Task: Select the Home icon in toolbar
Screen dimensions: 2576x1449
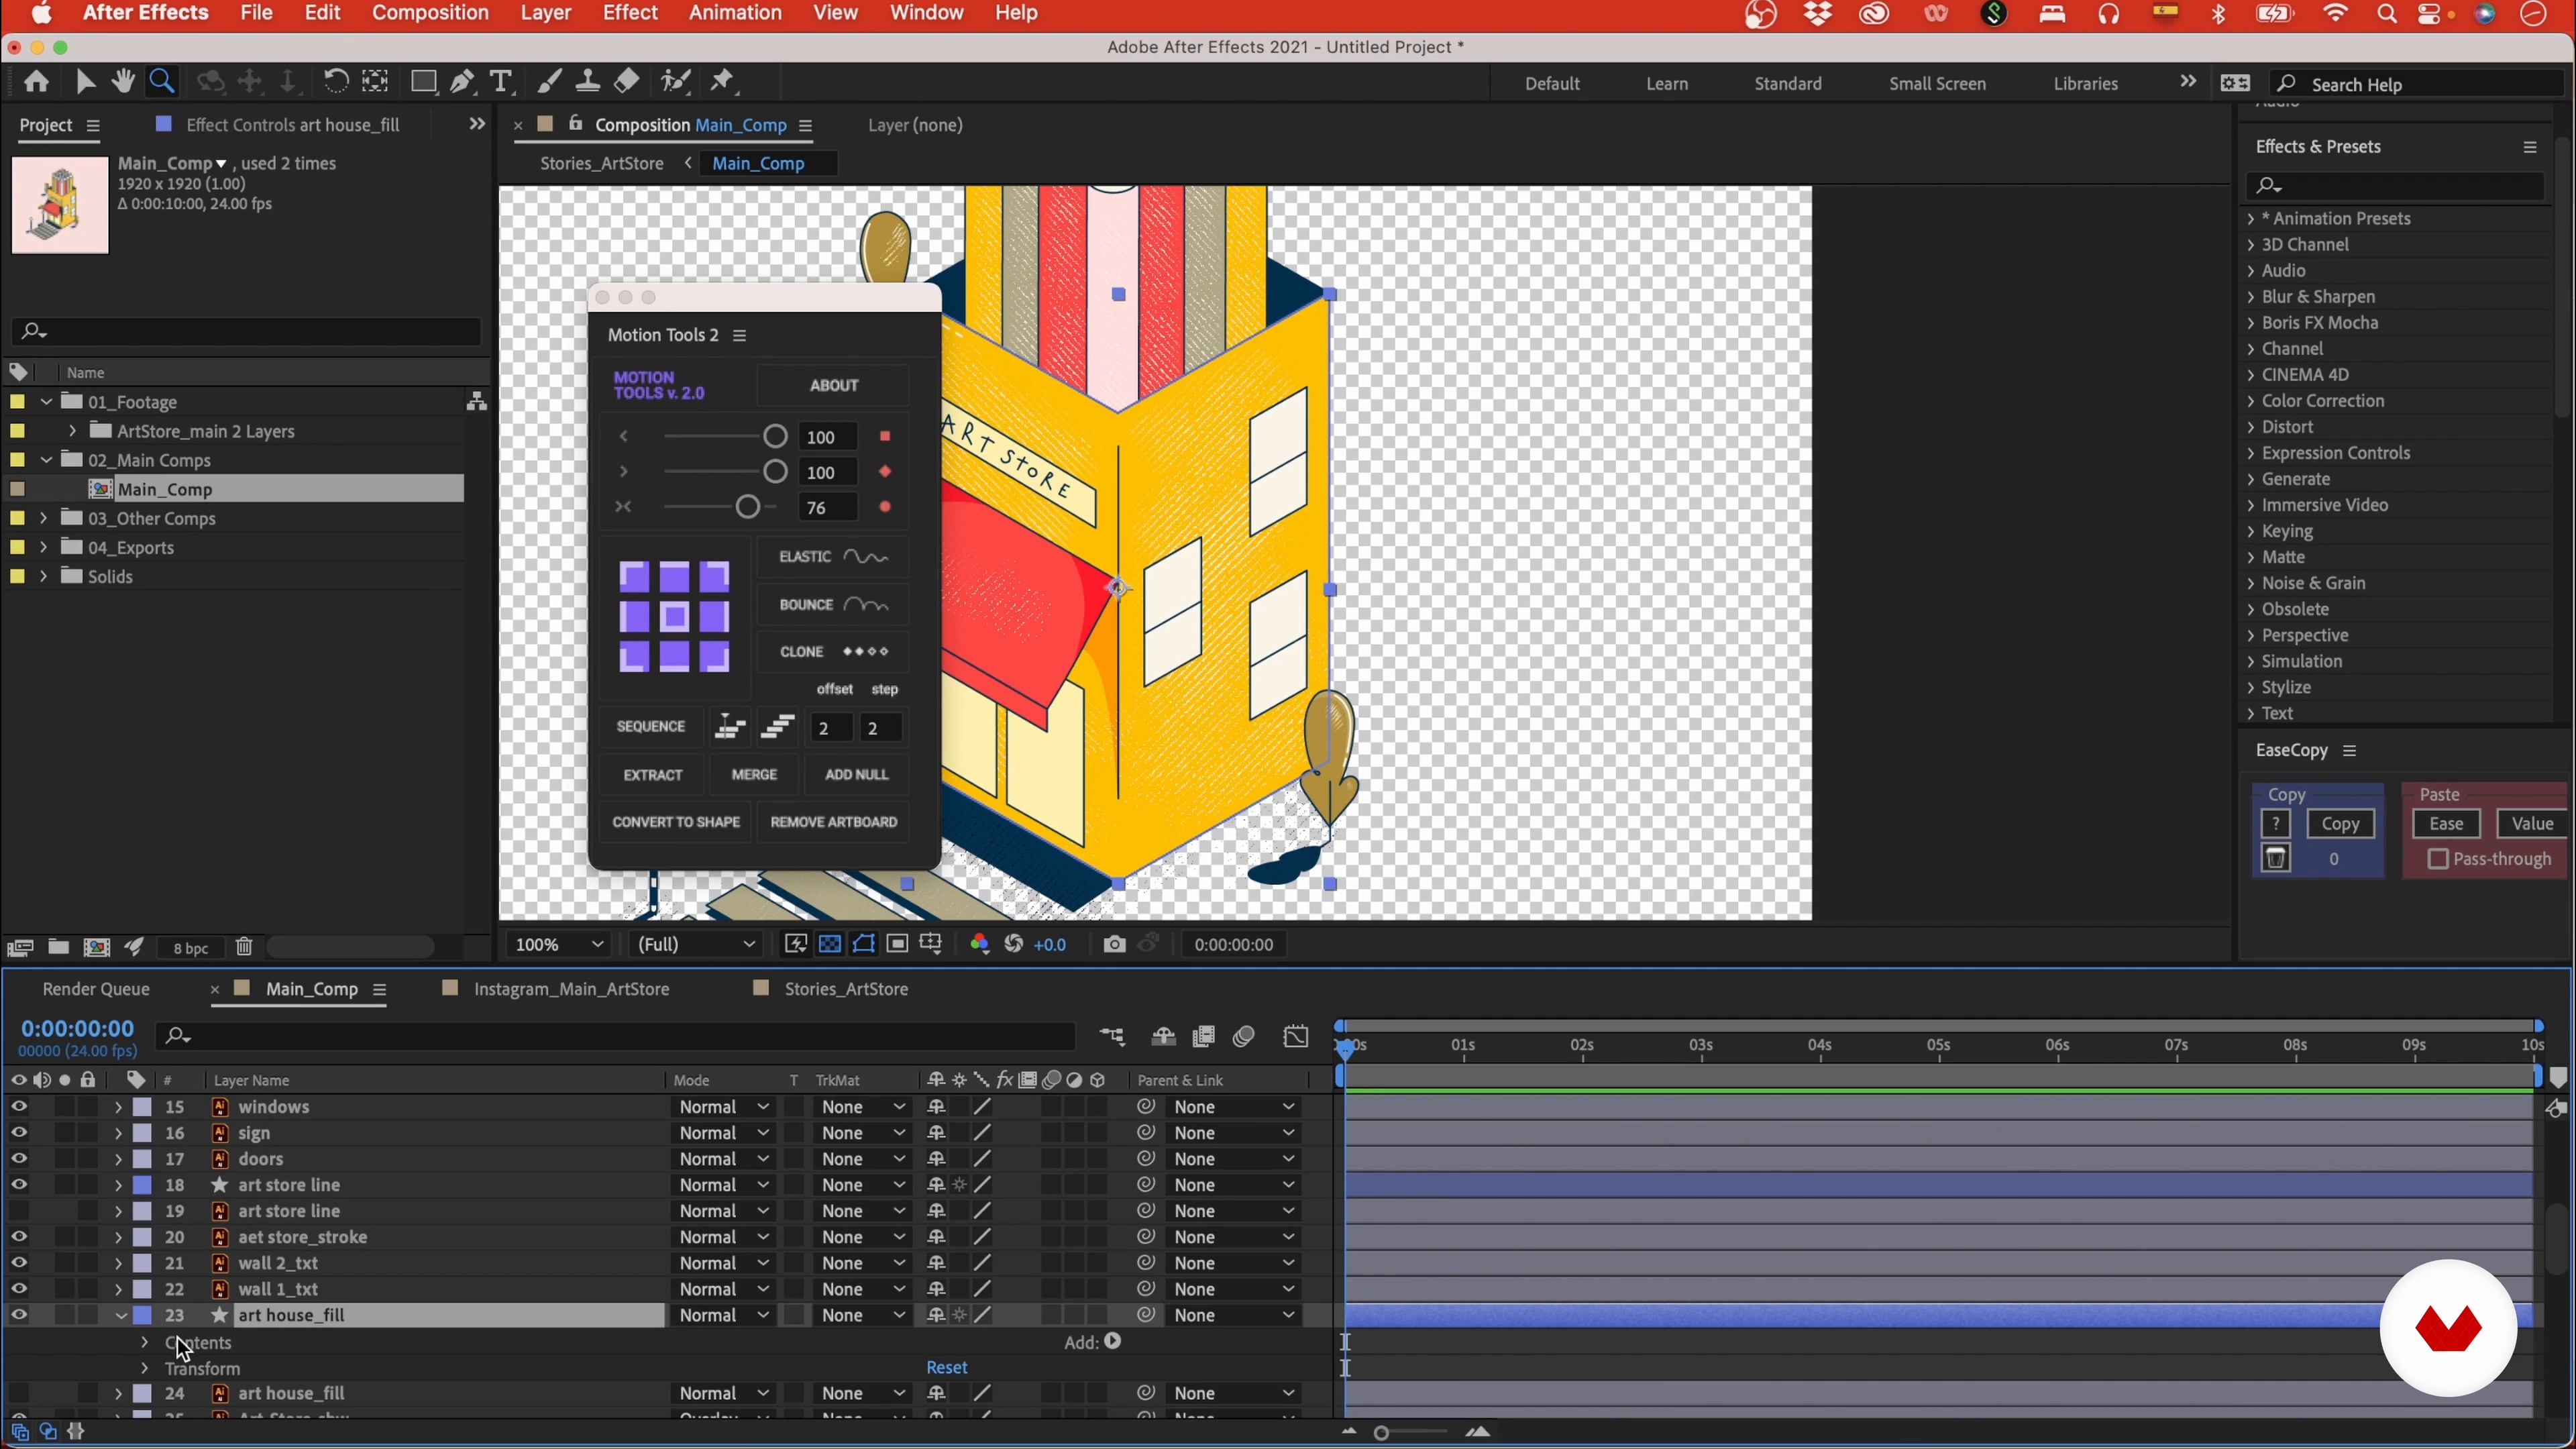Action: click(x=37, y=82)
